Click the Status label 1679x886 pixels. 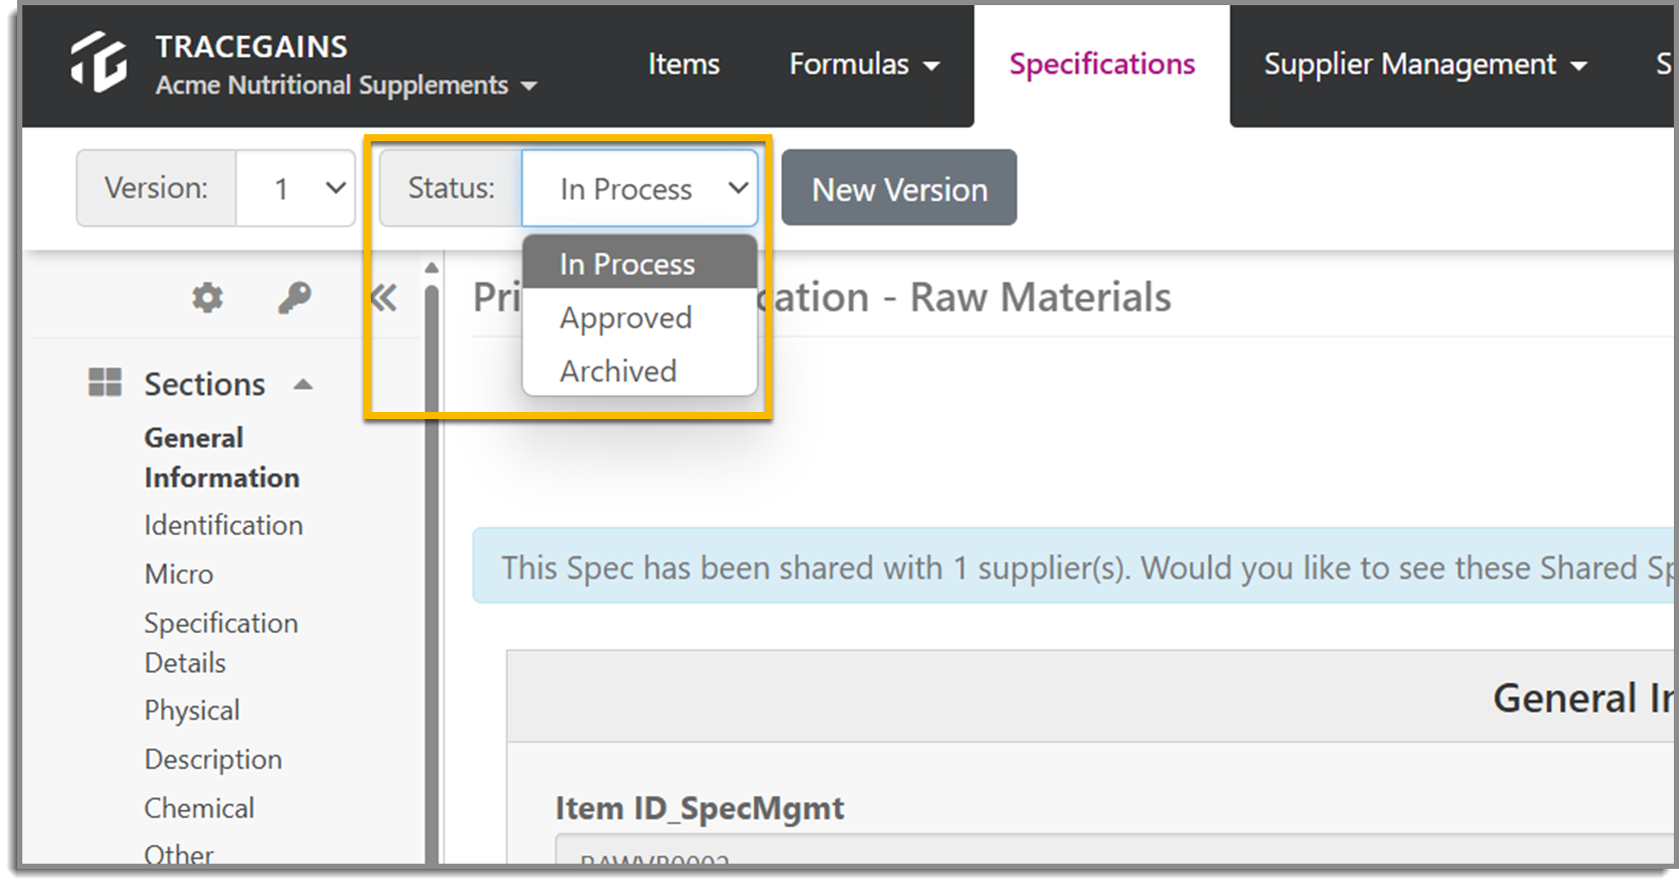click(452, 188)
